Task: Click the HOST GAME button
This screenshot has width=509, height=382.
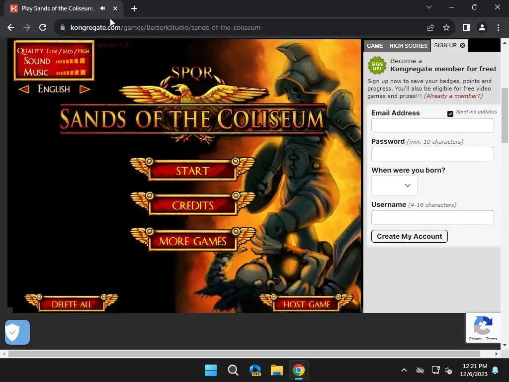Action: [x=306, y=303]
